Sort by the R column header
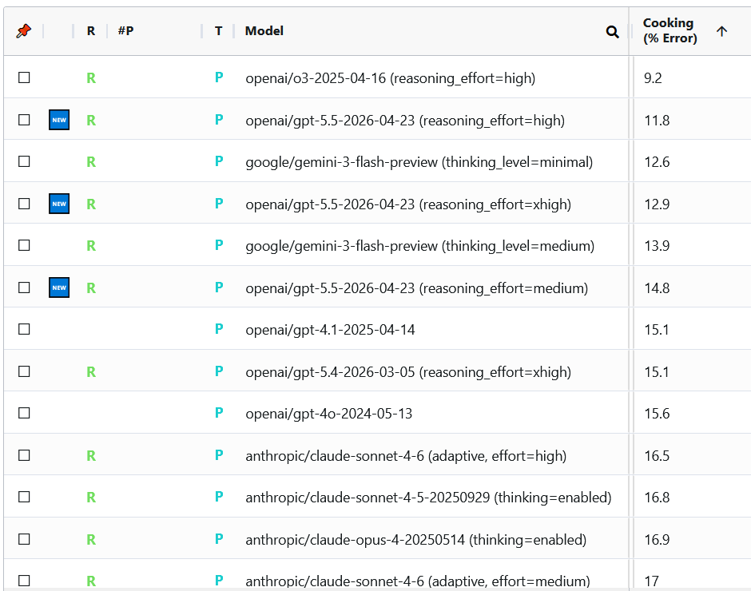Viewport: 751px width, 591px height. (90, 31)
